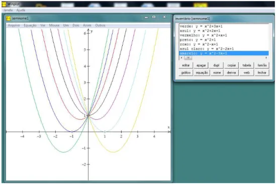The image size is (276, 185).
Task: Maximize the semnome1 graph window
Action: tap(154, 17)
